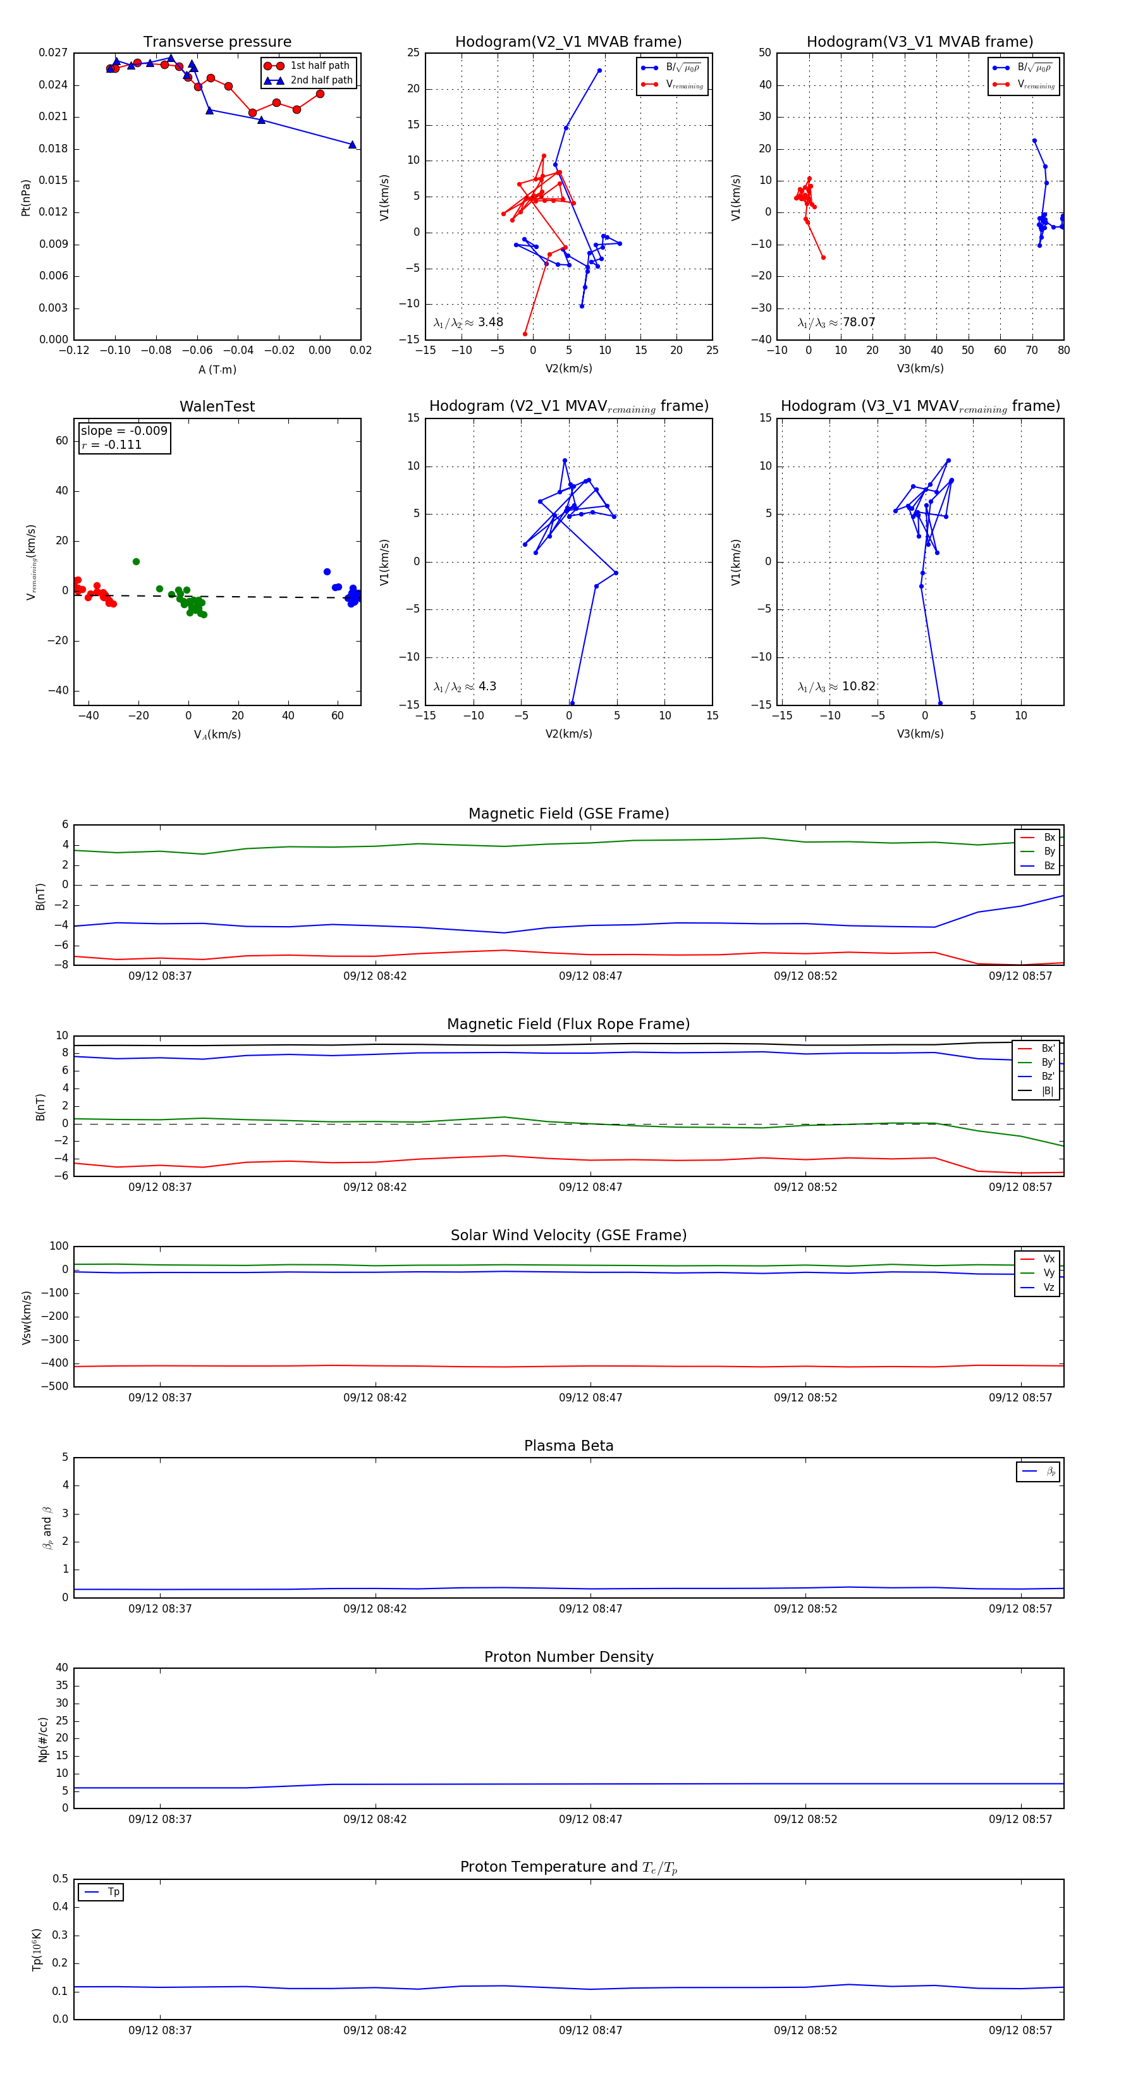1138x2086 pixels.
Task: Click the "Solar Wind Velocity (GSE Frame)" title
Action: click(x=568, y=1236)
